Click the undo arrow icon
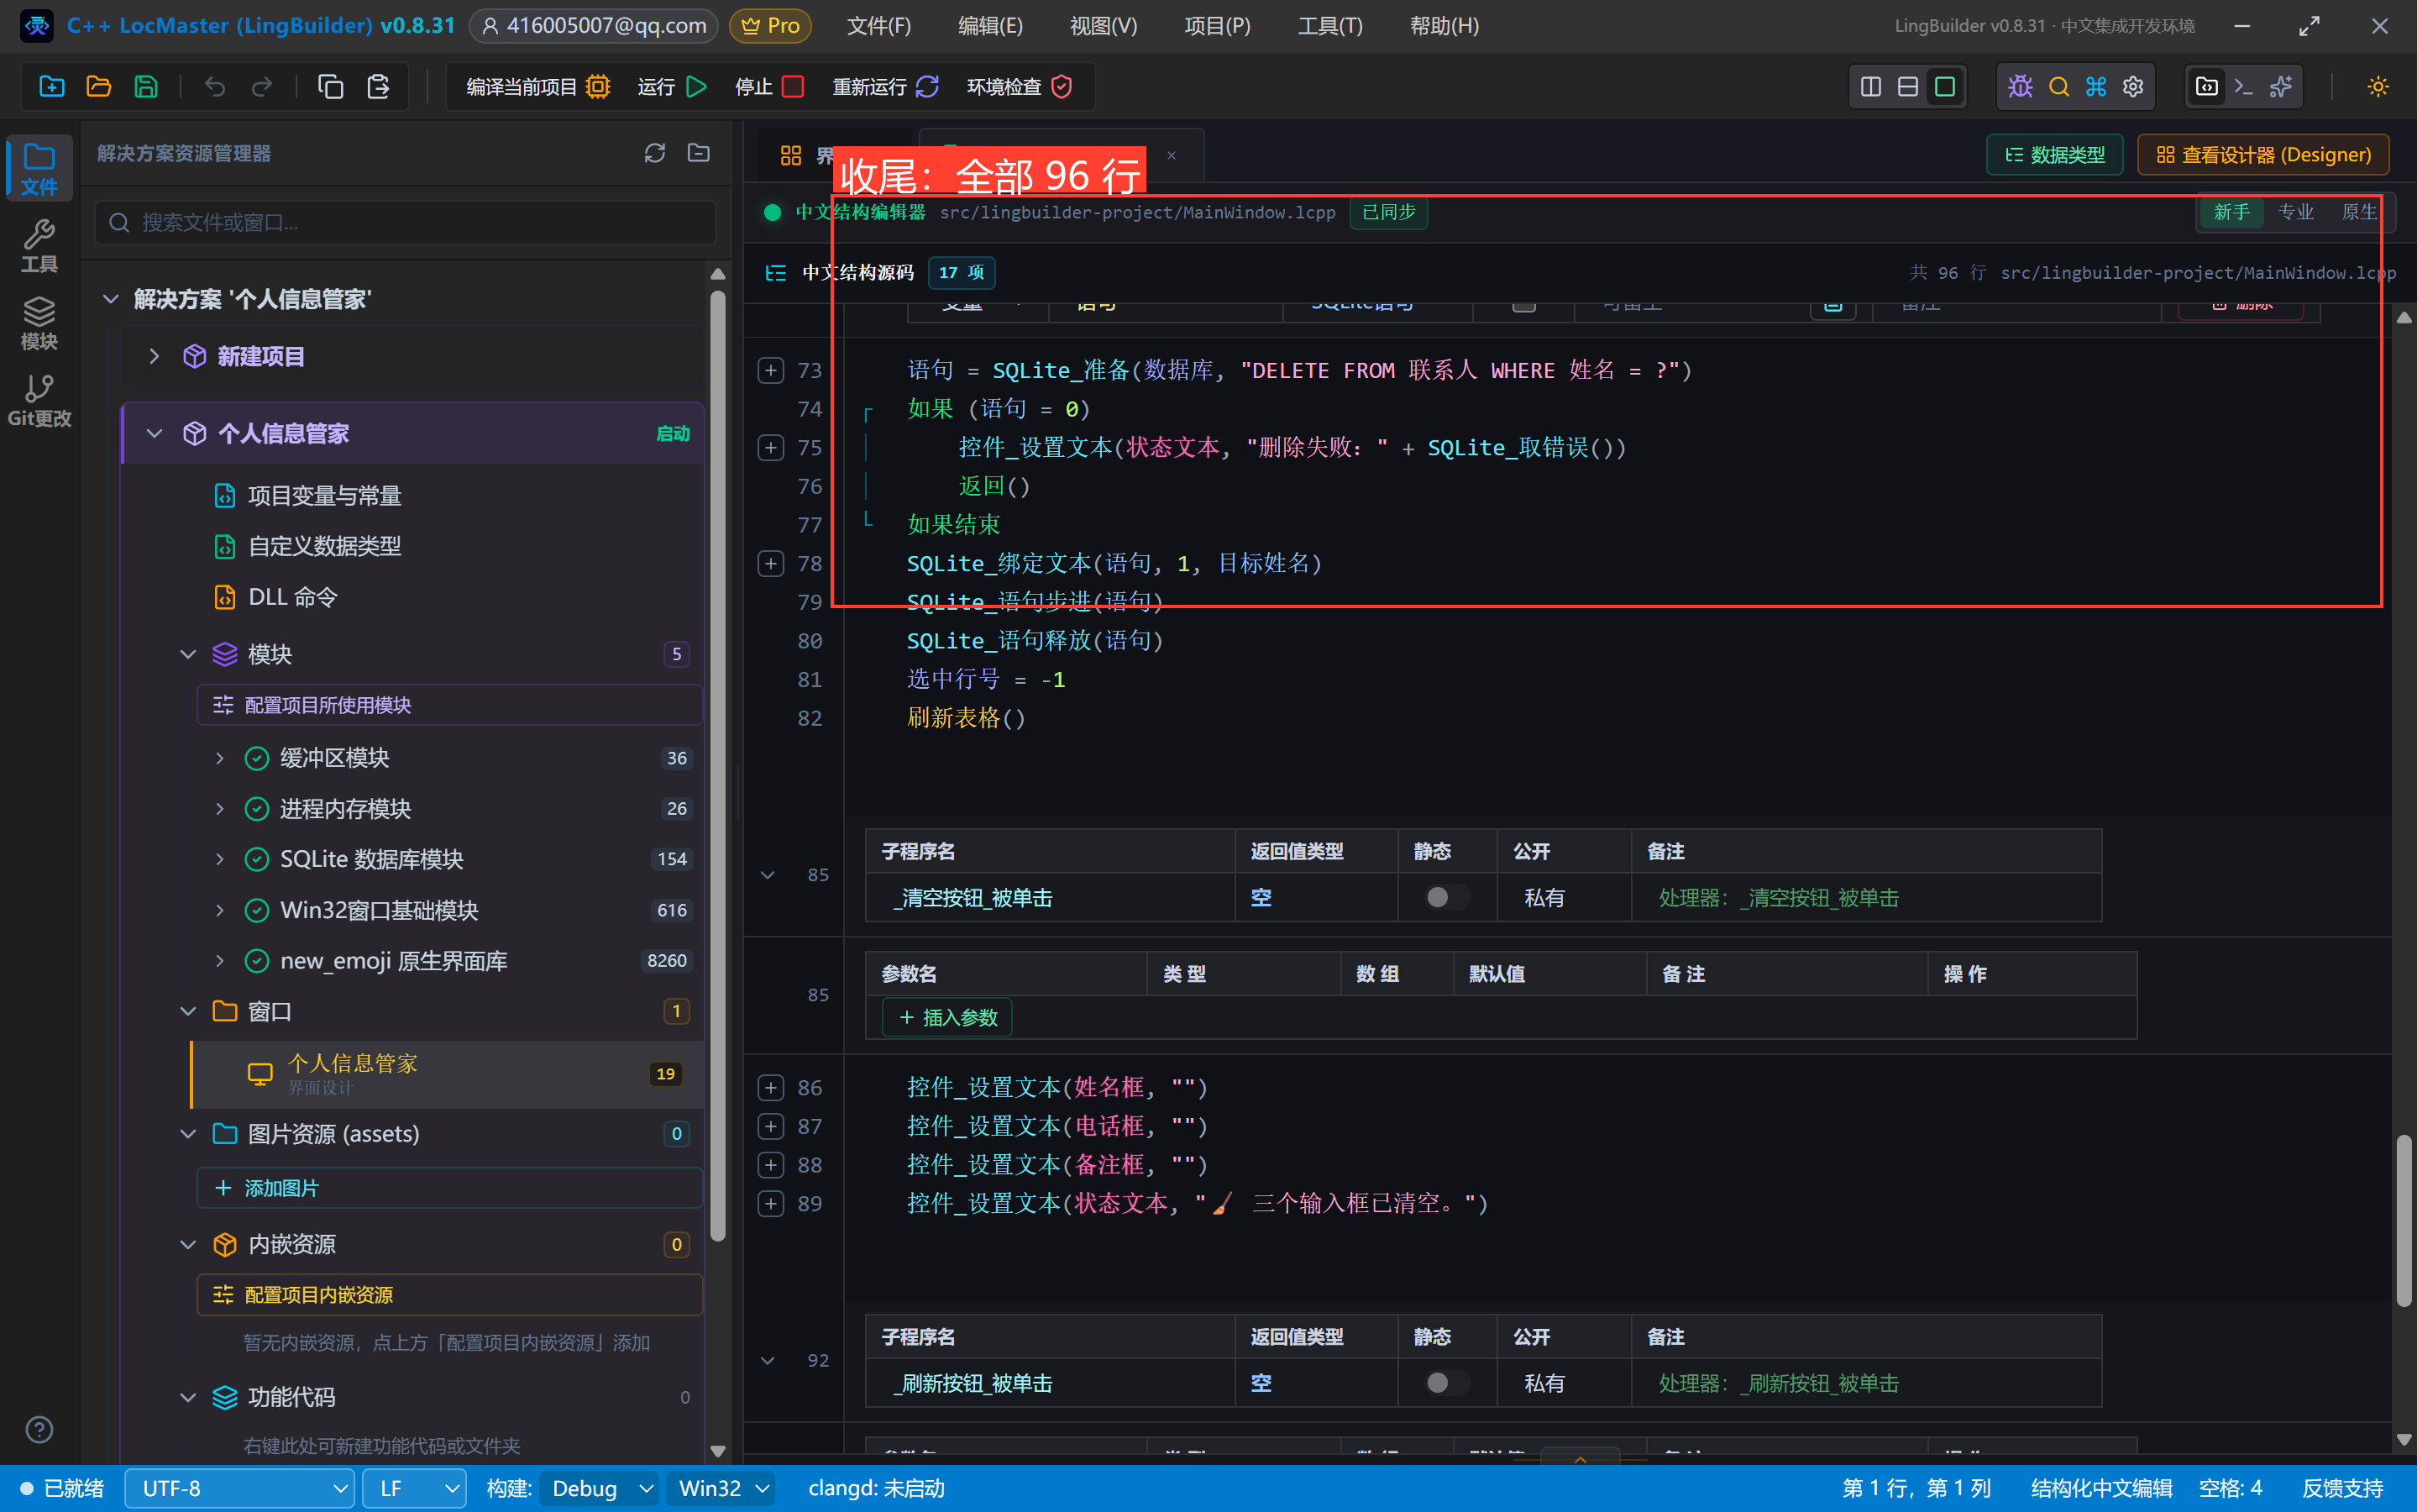Screen dimensions: 2417x1512 click(214, 87)
